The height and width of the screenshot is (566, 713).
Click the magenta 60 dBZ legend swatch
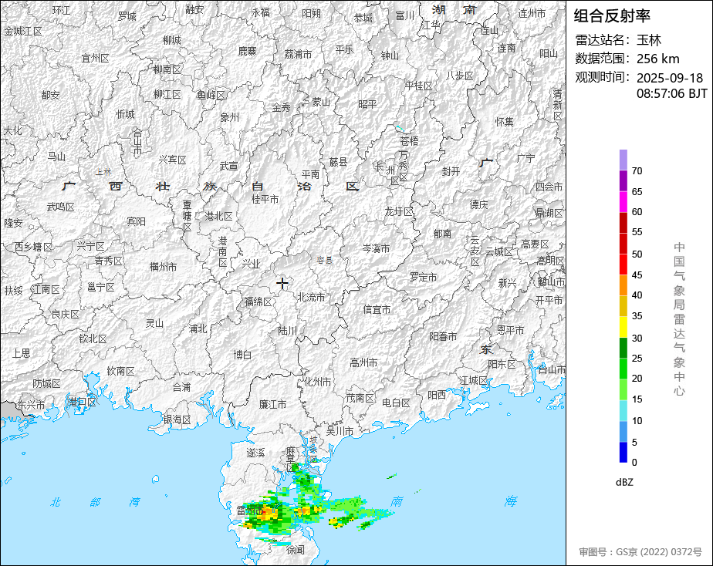pos(623,202)
